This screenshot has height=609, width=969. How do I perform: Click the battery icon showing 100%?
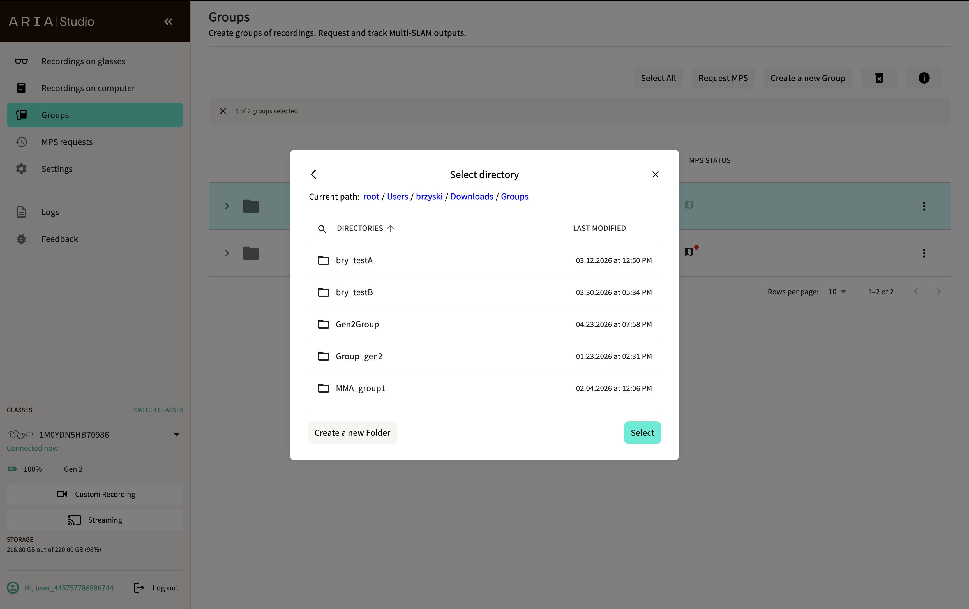coord(12,469)
